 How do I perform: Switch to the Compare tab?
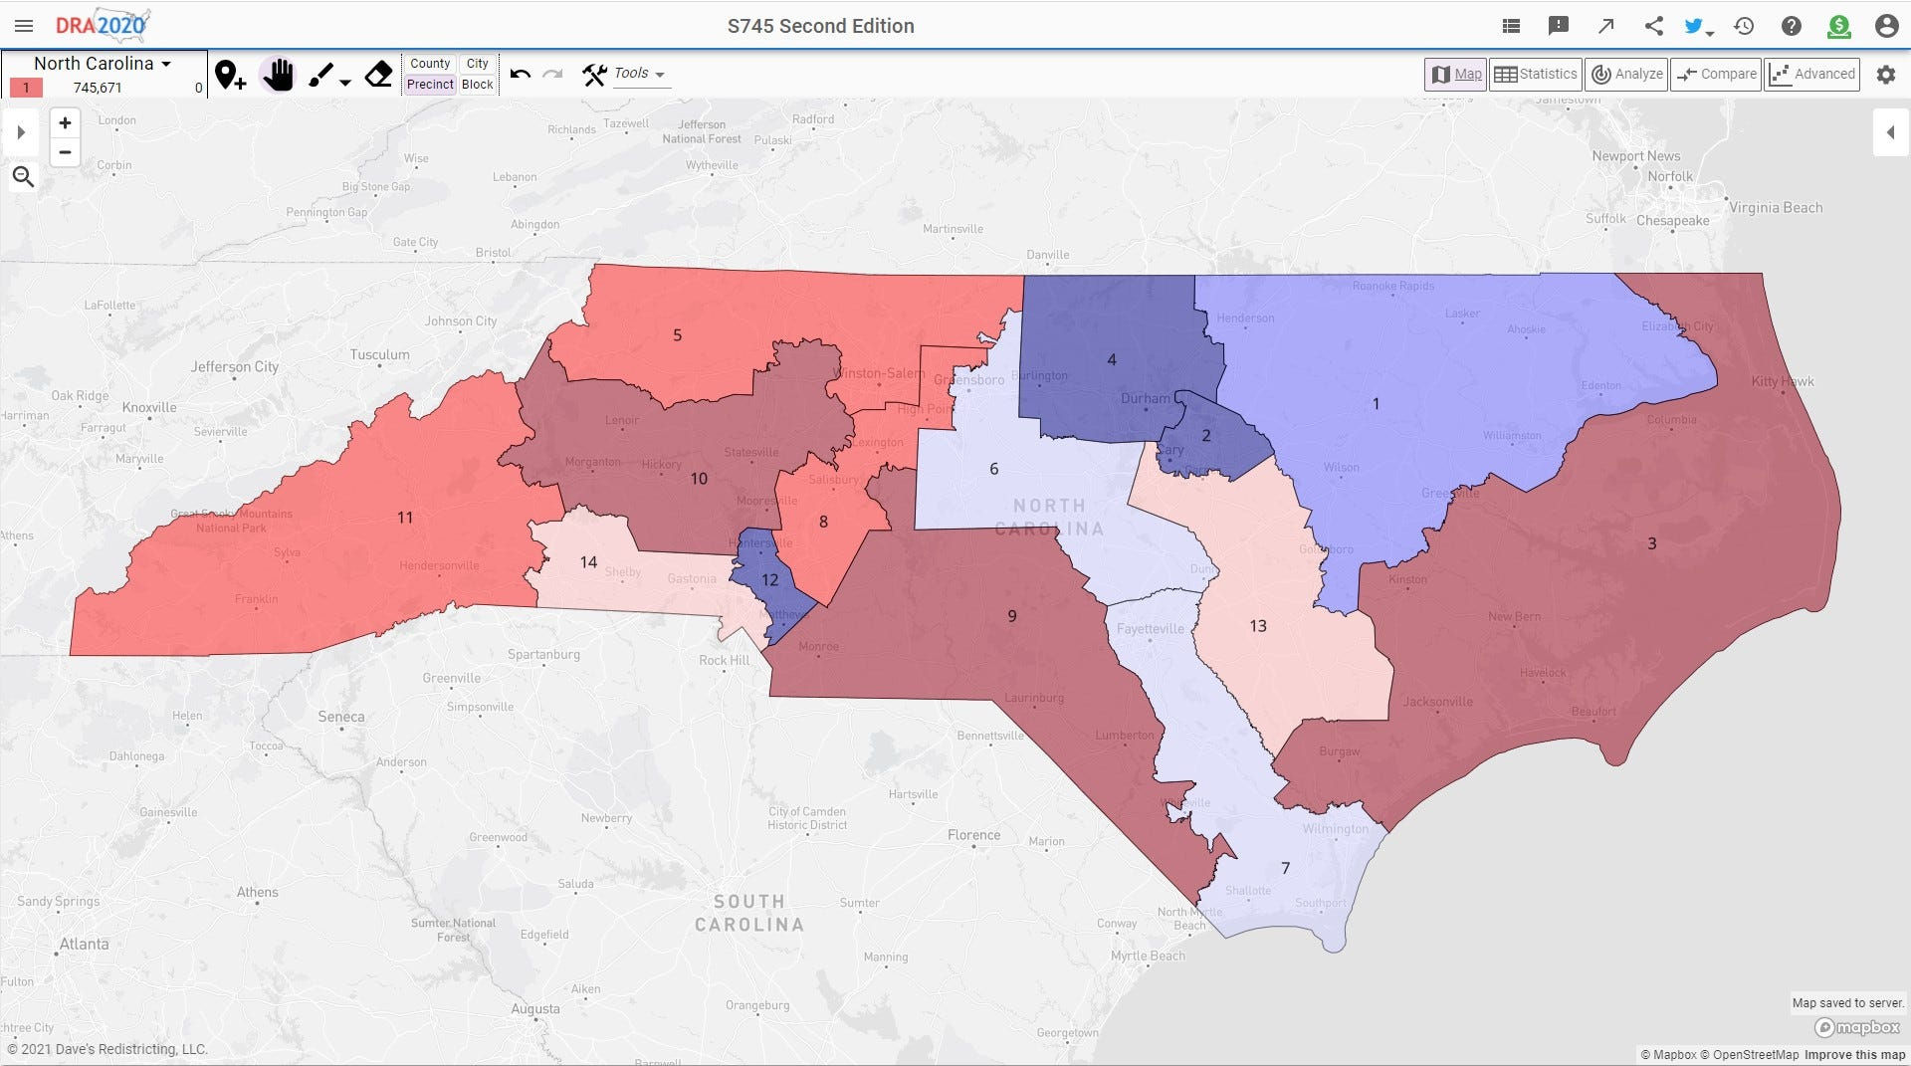(1716, 74)
